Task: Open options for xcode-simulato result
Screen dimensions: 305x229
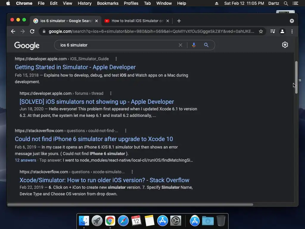Action: coord(132,172)
